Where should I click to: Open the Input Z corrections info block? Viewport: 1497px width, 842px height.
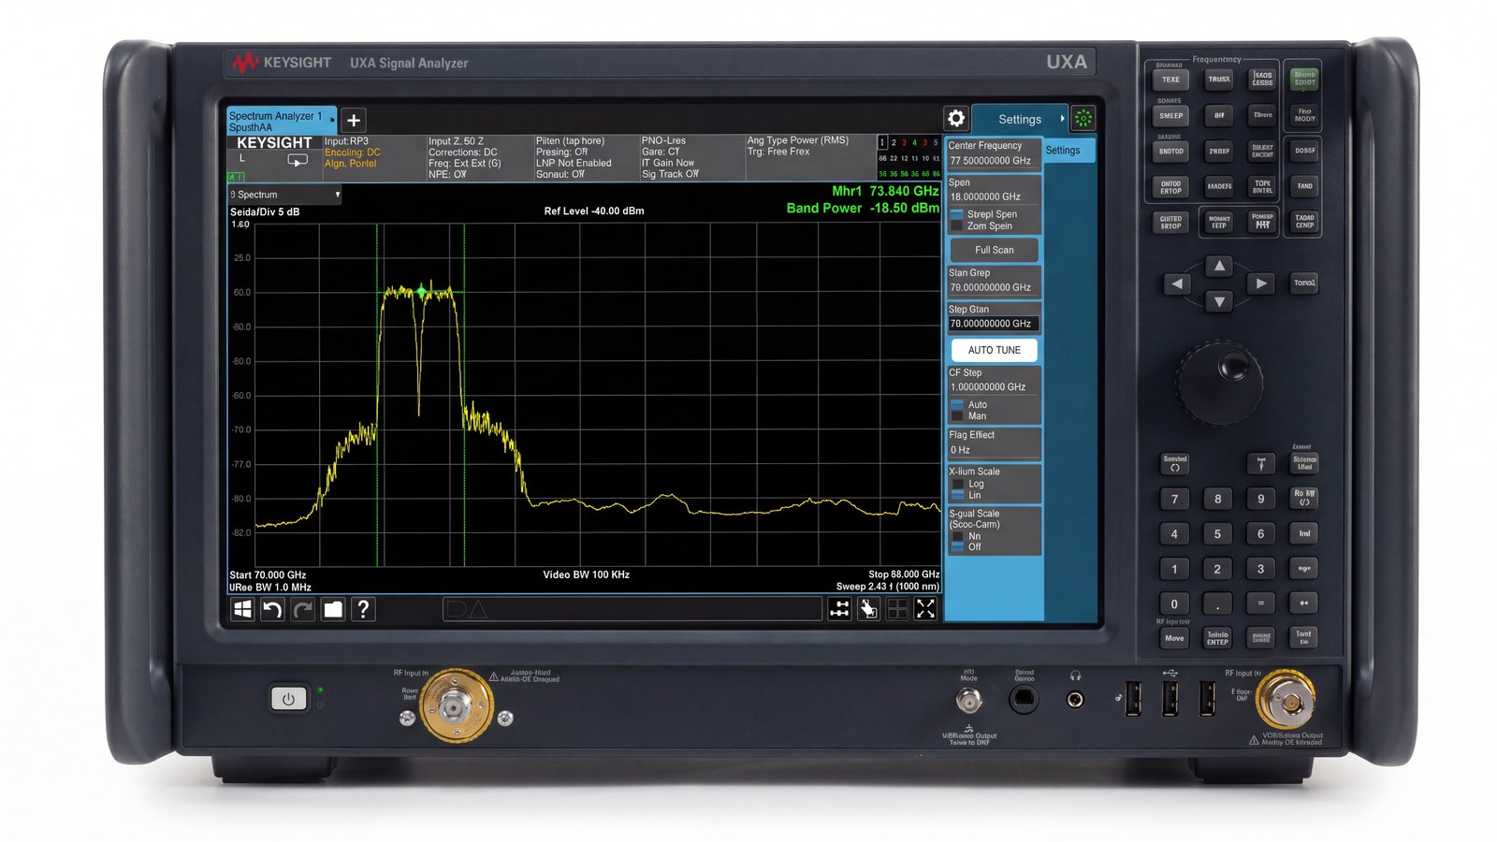478,157
